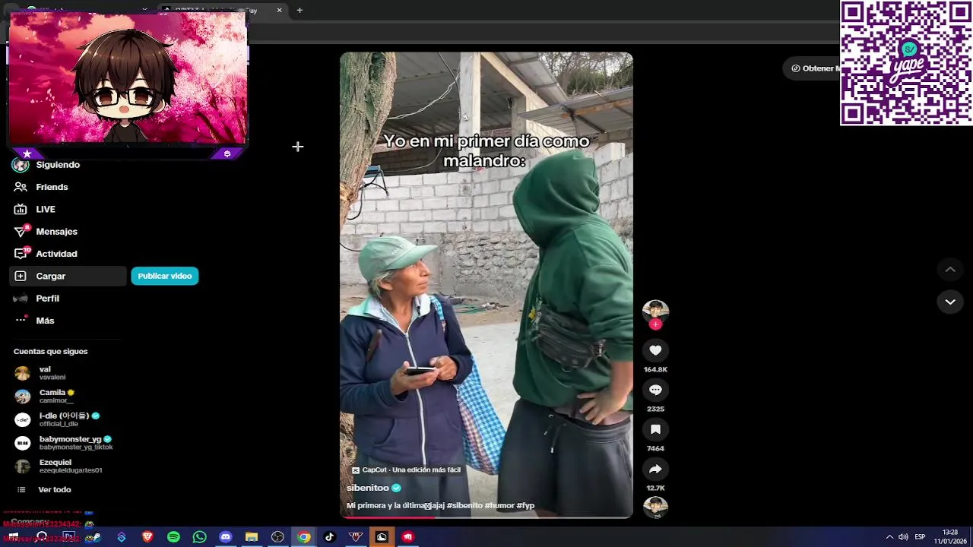
Task: Click the #sibenito hashtag
Action: [464, 505]
